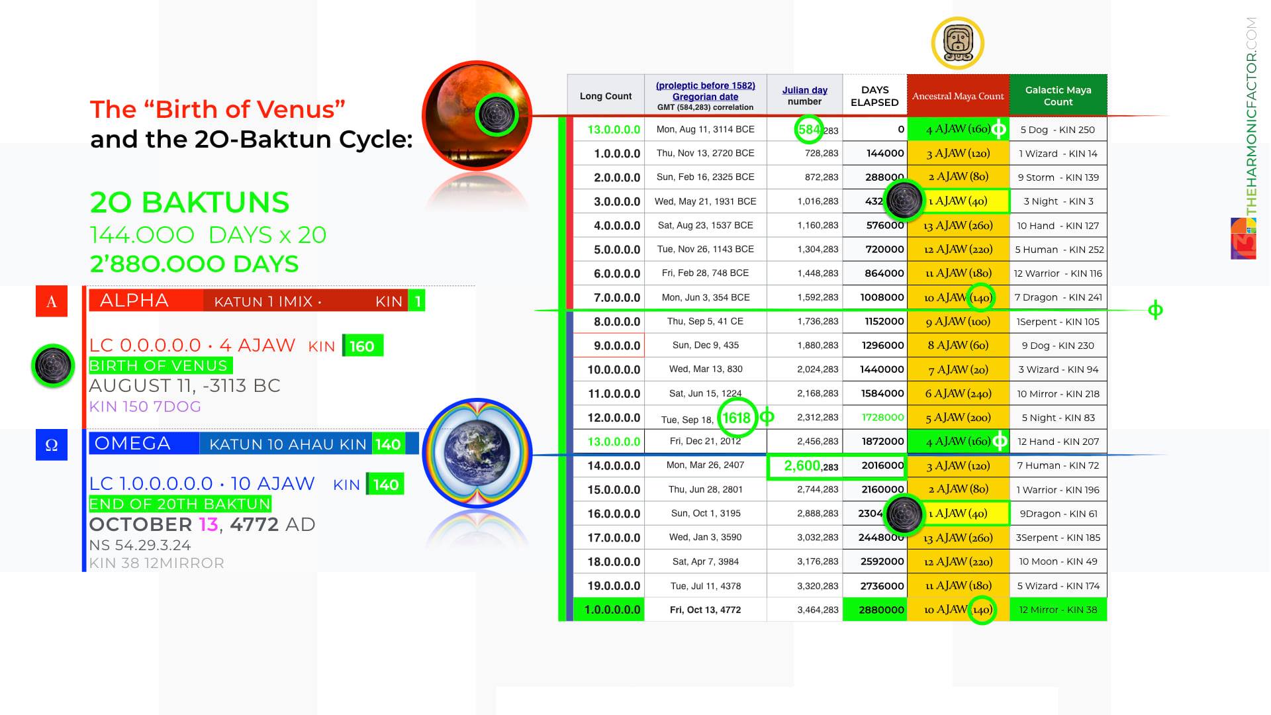Viewport: 1271px width, 715px height.
Task: Select '10 AJAW (140)' in row 7.0.0.0.0
Action: (x=958, y=297)
